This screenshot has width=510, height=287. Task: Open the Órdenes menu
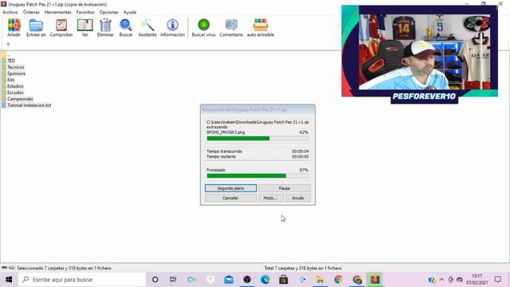click(31, 12)
